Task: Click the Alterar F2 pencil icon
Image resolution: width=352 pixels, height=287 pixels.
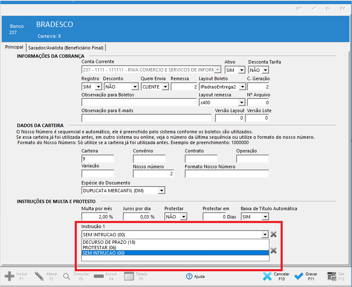Action: (39, 276)
